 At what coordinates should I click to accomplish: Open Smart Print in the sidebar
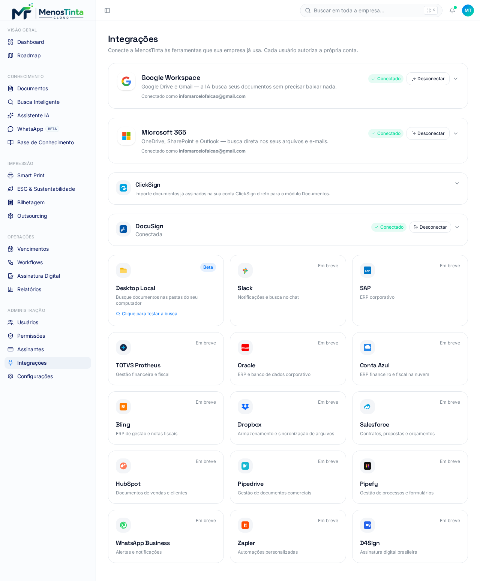(x=48, y=175)
